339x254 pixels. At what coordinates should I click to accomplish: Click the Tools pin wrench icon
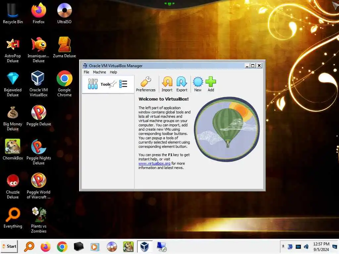pyautogui.click(x=113, y=84)
